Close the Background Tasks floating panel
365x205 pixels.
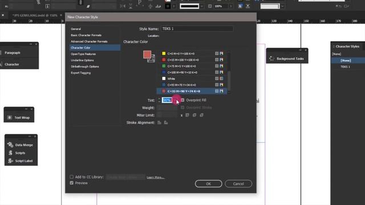306,50
